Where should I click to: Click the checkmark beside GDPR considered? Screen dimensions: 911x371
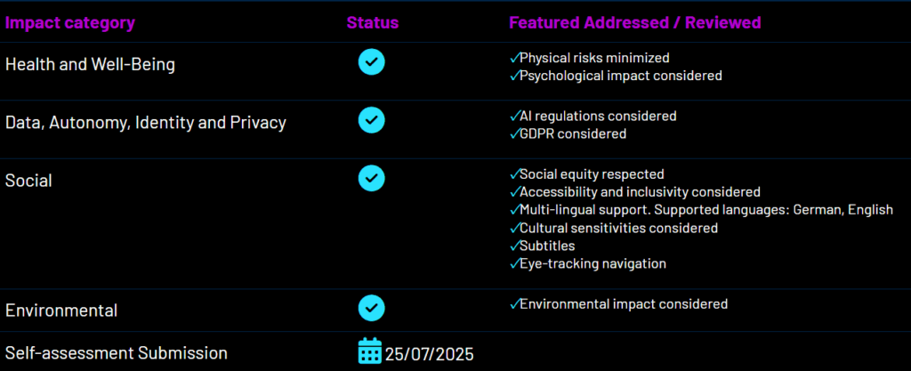514,134
